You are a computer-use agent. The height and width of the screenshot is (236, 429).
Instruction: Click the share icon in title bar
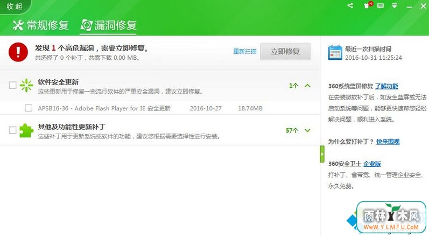[350, 5]
